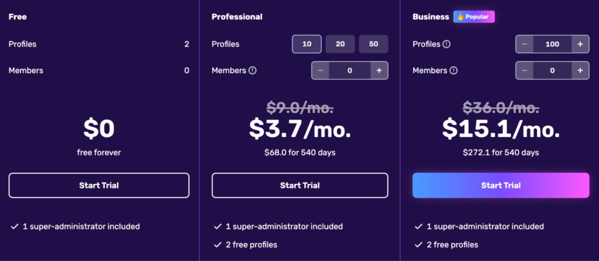Increase Professional plan members with plus

tap(379, 71)
